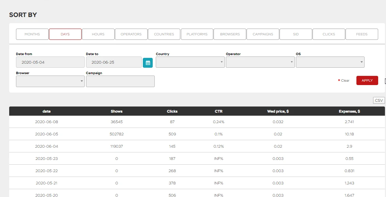
Task: Export the table with the CSV button
Action: (379, 100)
